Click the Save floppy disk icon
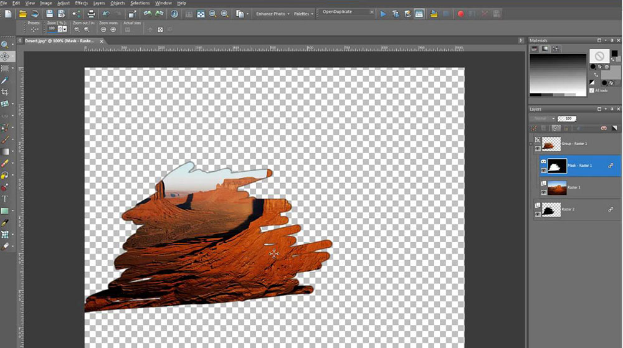 [x=49, y=14]
